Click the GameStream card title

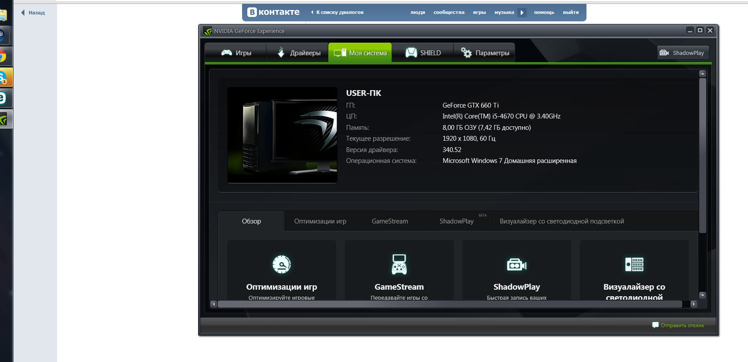(399, 287)
